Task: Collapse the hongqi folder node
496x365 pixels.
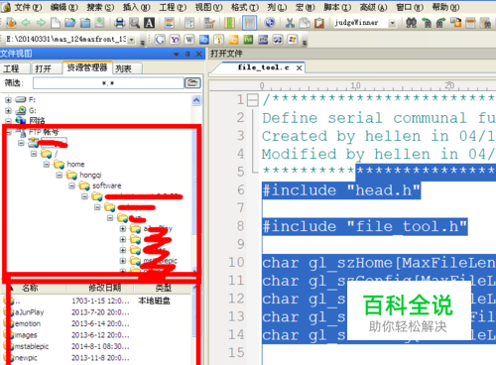Action: coord(60,175)
